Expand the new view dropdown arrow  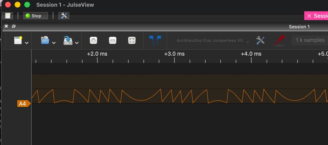[27, 43]
